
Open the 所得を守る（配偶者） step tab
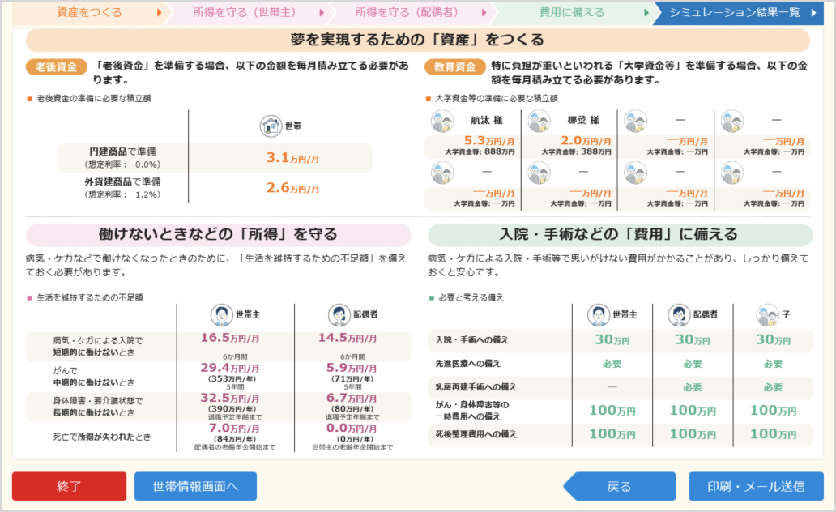[412, 12]
